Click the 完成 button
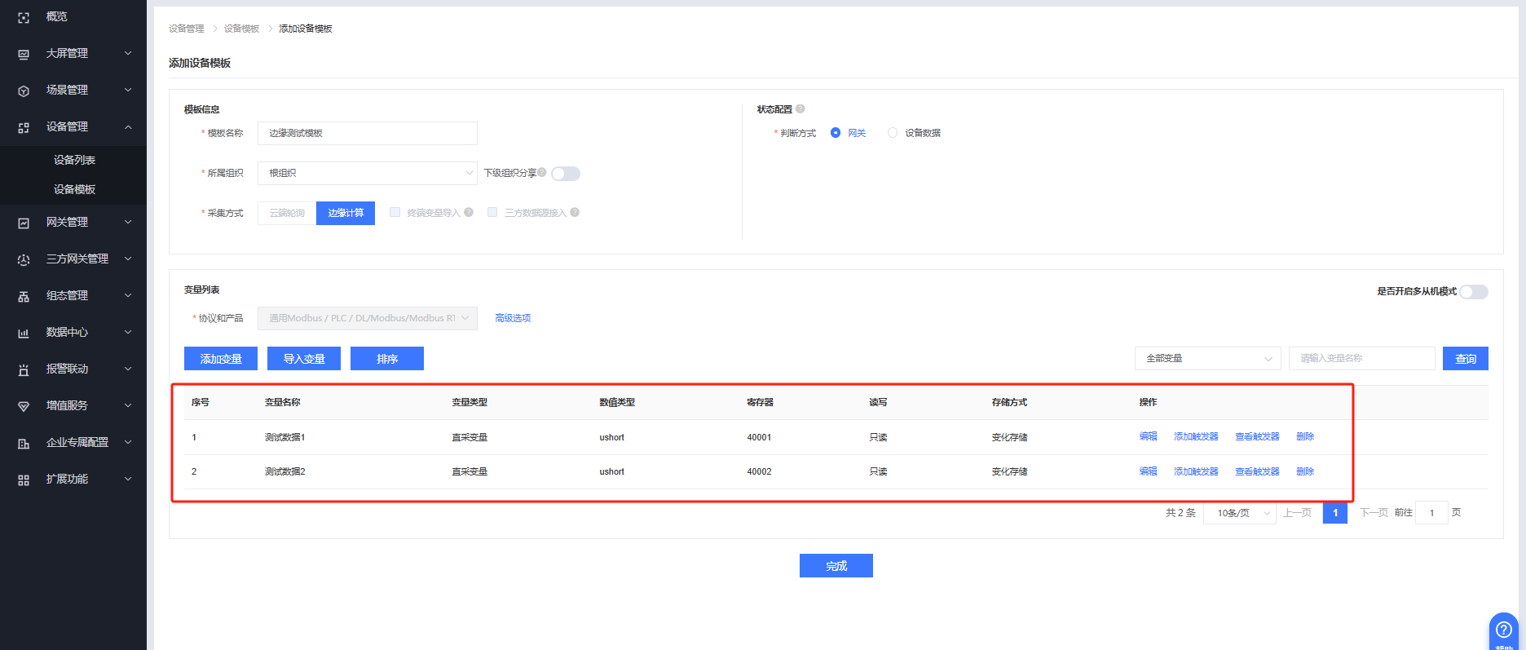Screen dimensions: 1526x650 836,566
